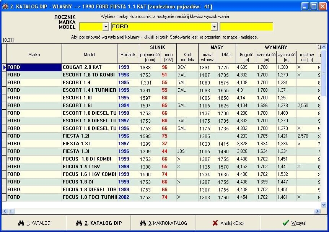Select the FOCUS 1.4 I 16V row

[x=161, y=167]
